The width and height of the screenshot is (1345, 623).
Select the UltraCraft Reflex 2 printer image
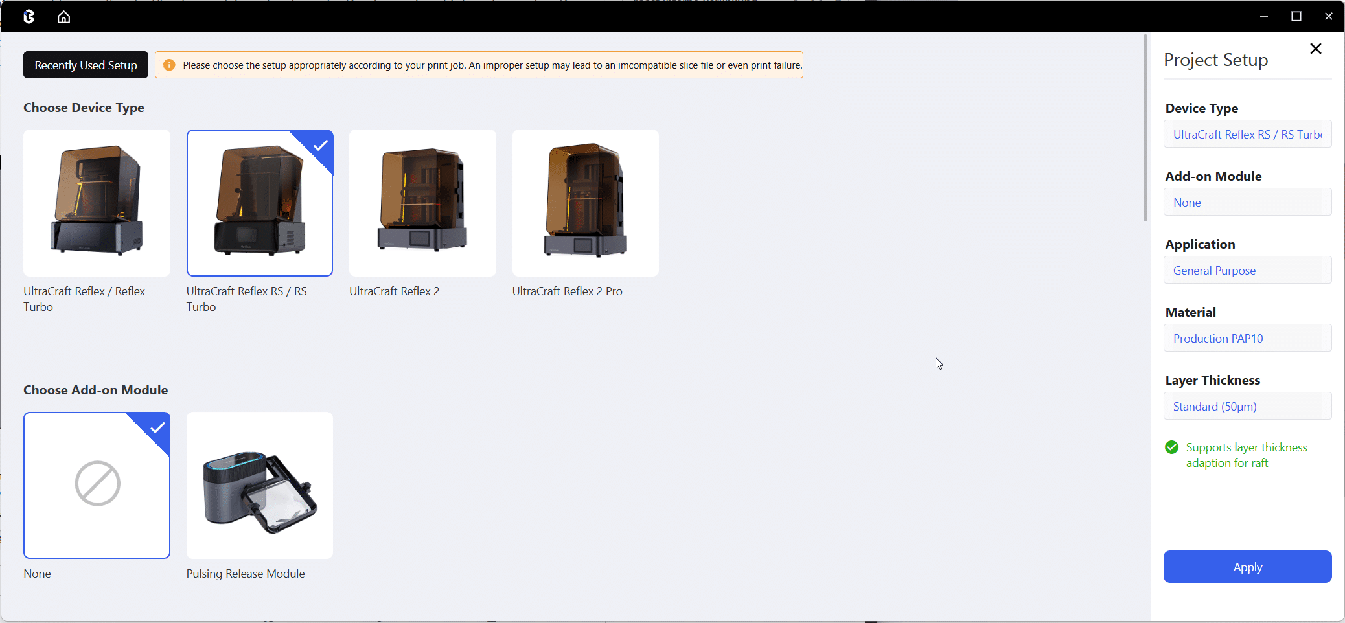tap(422, 203)
